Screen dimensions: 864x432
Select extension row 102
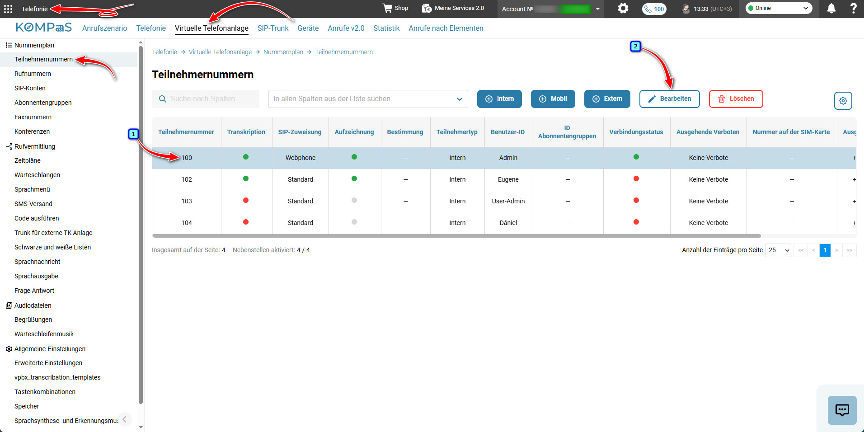point(504,179)
